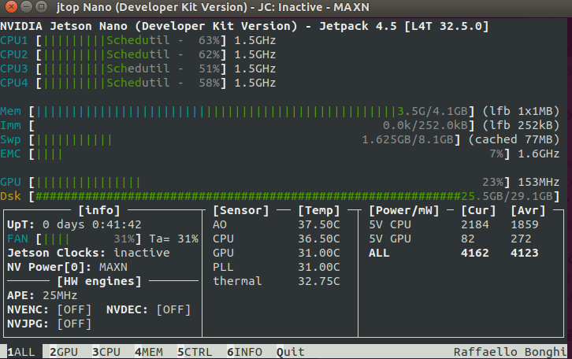Click the CPU1 usage bar
The image size is (572, 359).
coord(131,40)
